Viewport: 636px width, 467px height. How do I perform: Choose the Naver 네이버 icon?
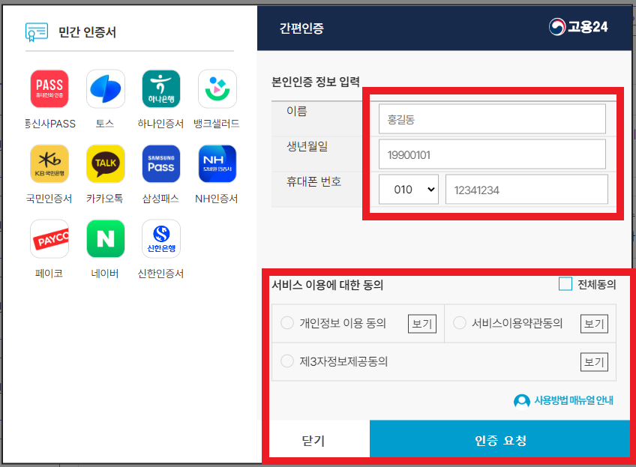point(106,239)
